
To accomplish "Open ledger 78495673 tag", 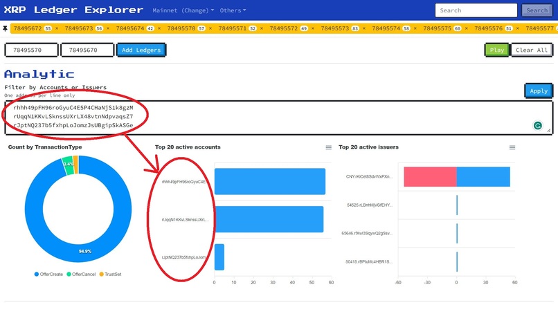I will 79,28.
